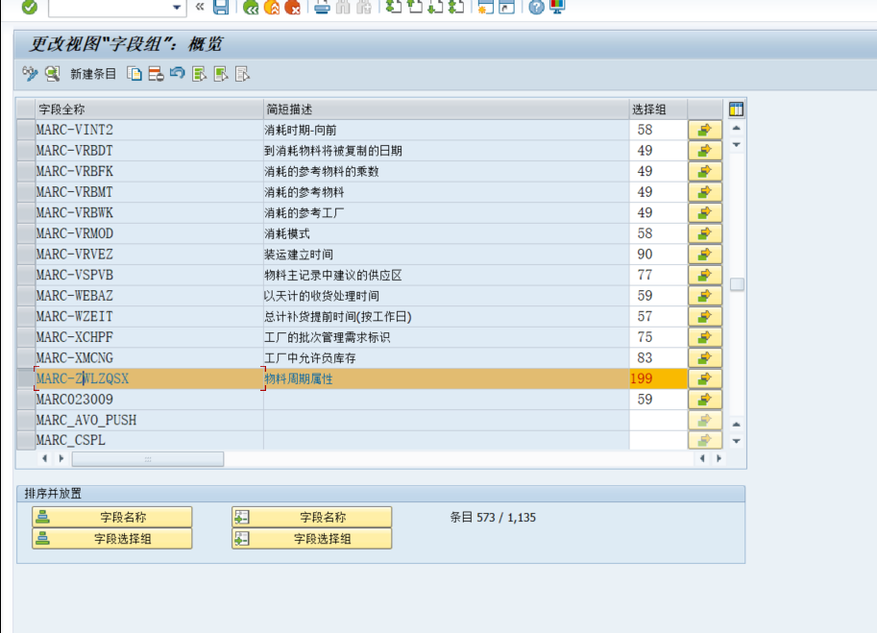Click the green Enter checkmark icon
This screenshot has width=877, height=633.
pos(29,8)
